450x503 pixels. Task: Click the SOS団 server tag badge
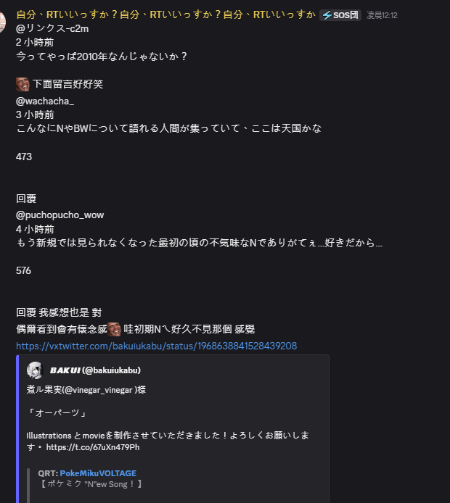pyautogui.click(x=340, y=15)
